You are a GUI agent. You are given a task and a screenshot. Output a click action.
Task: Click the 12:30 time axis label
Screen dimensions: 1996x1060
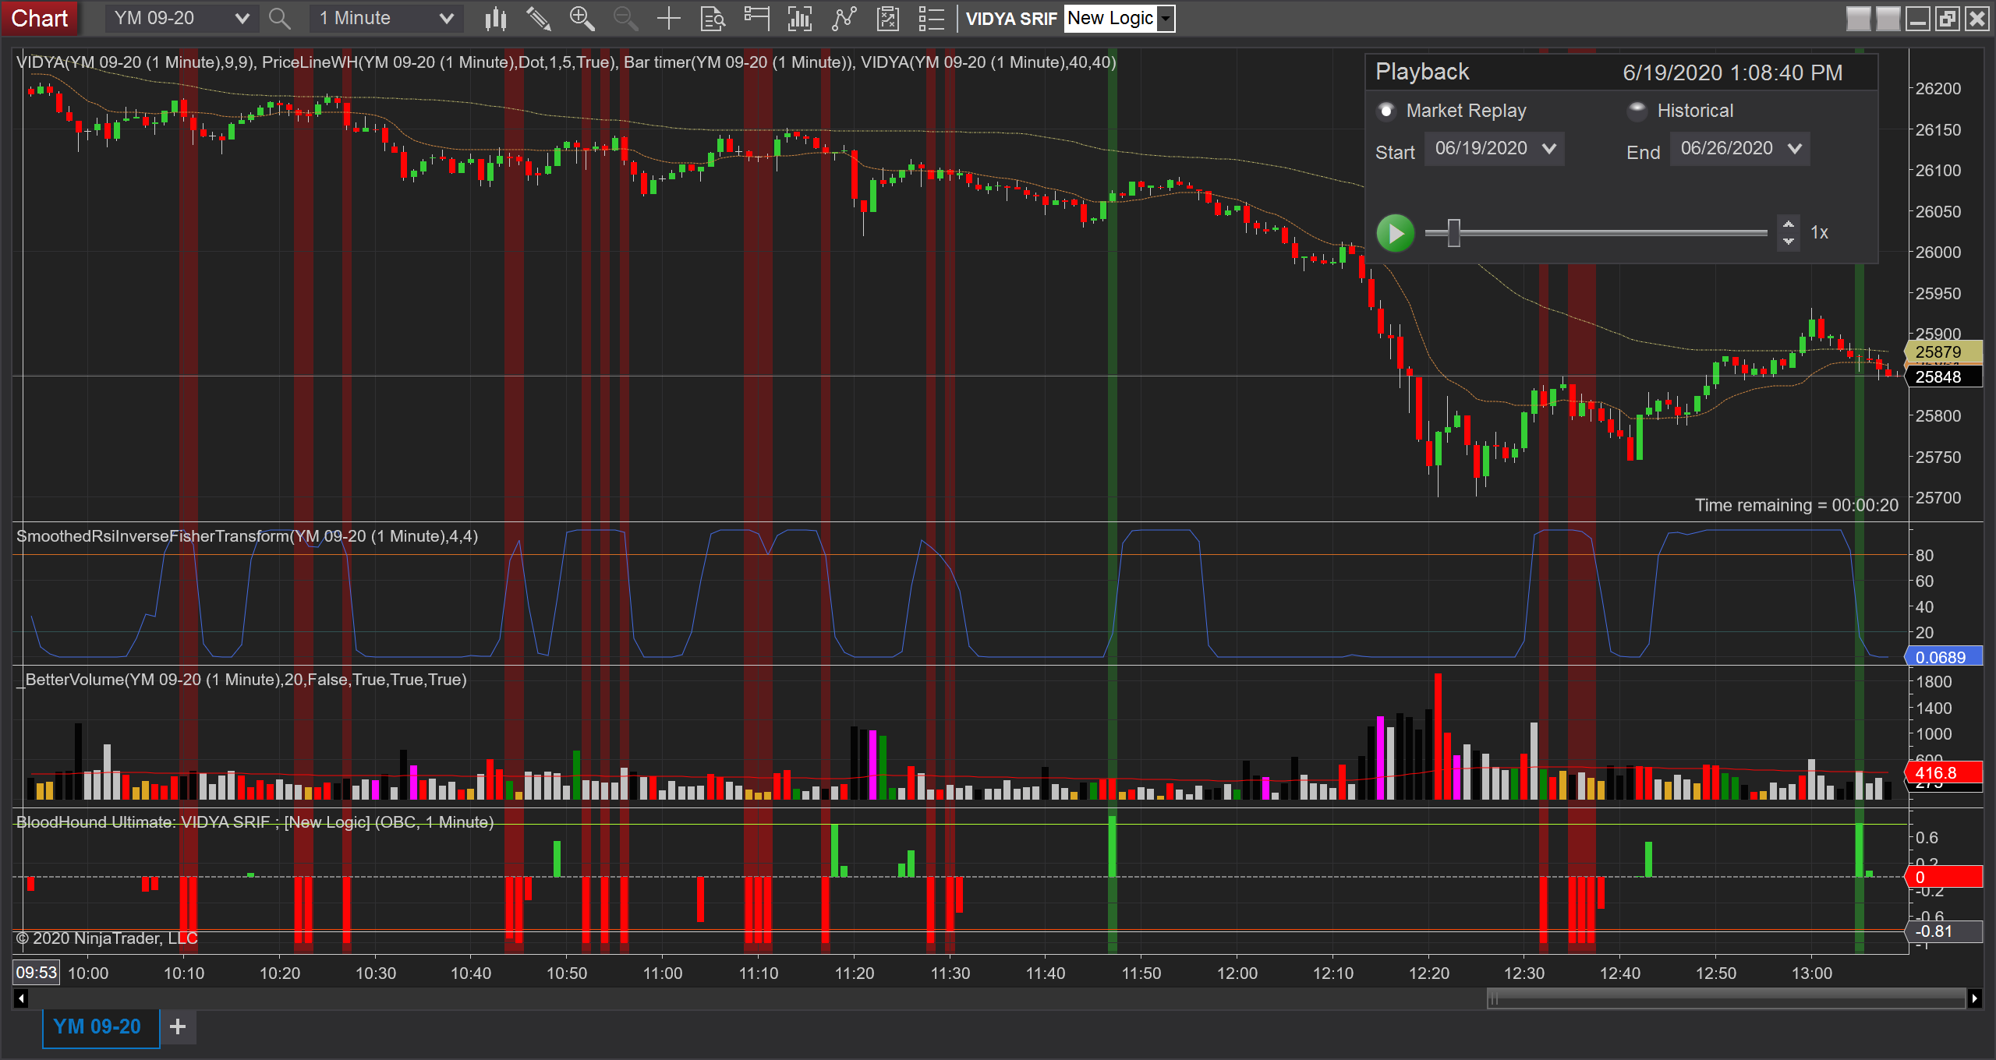(1524, 973)
